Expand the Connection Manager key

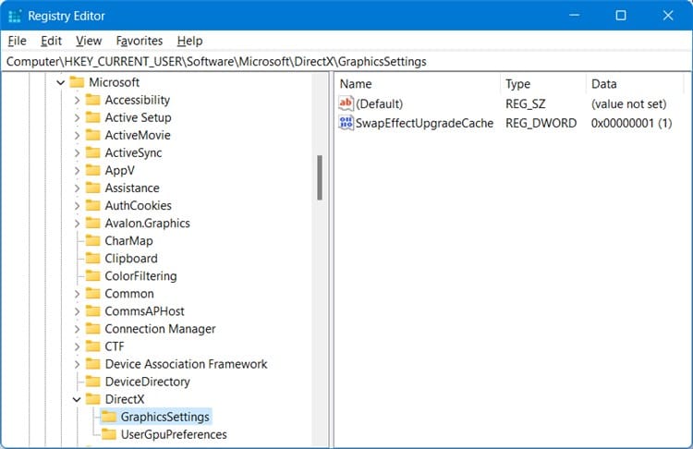coord(77,329)
